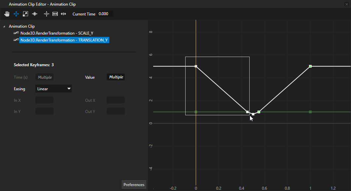Open the Easing dropdown set to Linear

53,89
